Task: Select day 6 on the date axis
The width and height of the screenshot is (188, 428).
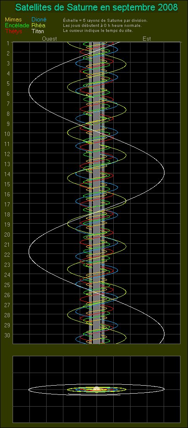Action: tap(8, 93)
